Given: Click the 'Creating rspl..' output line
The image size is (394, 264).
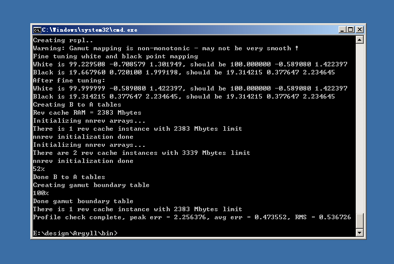Looking at the screenshot, I should tap(63, 40).
